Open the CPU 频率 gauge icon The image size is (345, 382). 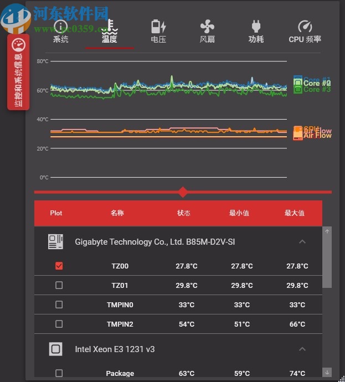[305, 27]
